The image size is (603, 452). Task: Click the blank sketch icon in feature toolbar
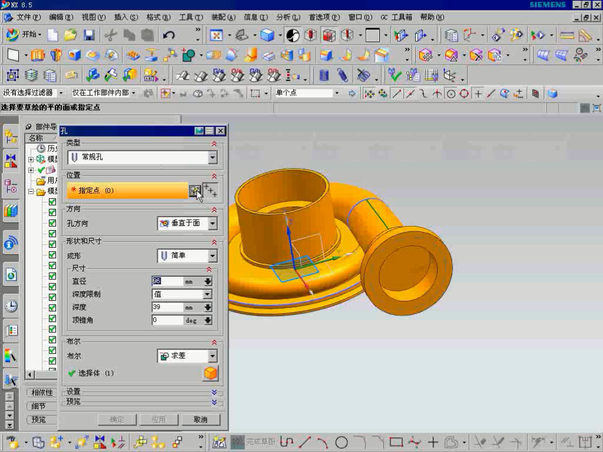pyautogui.click(x=13, y=55)
